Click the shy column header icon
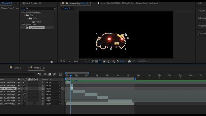The image size is (206, 116). point(19,79)
